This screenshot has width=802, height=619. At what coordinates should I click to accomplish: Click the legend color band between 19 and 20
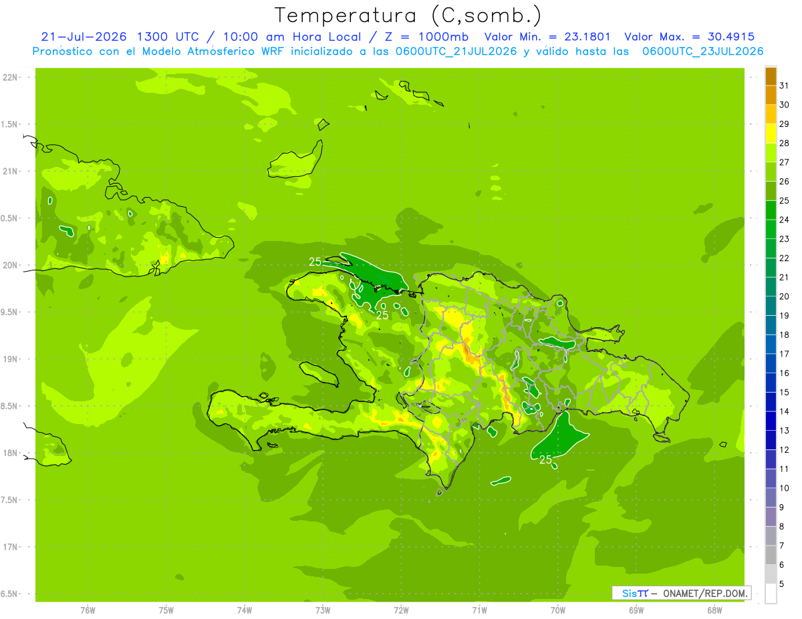(771, 306)
